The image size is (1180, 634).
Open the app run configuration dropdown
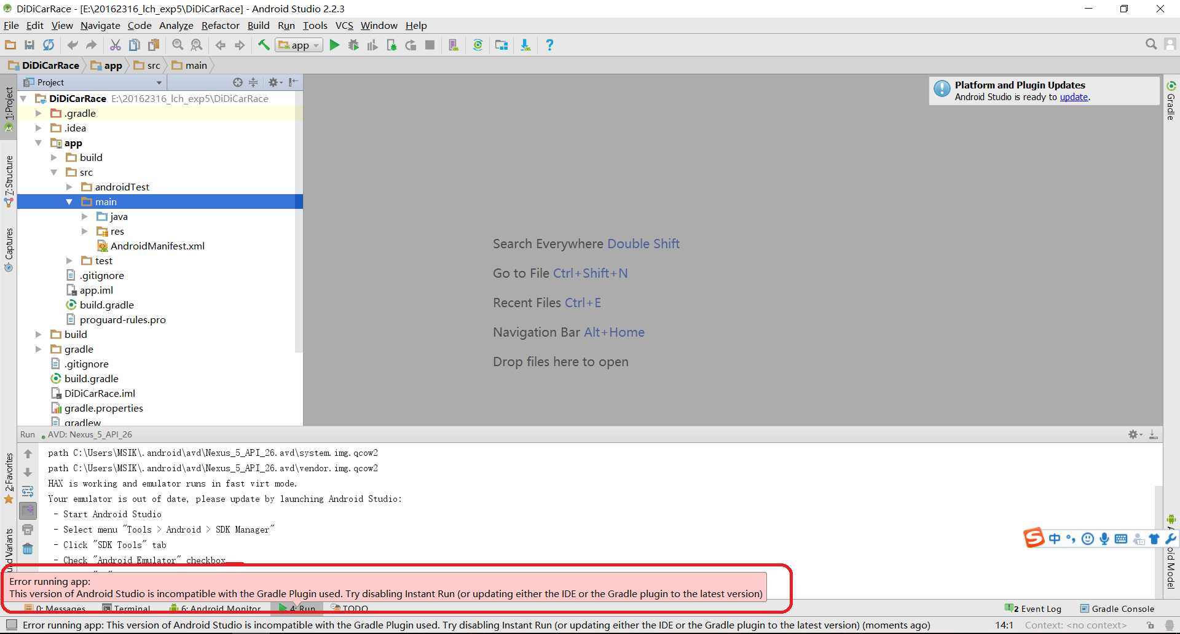coord(299,45)
